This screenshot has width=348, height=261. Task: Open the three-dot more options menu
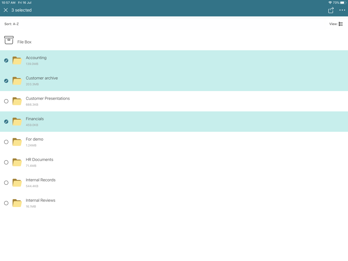click(342, 10)
